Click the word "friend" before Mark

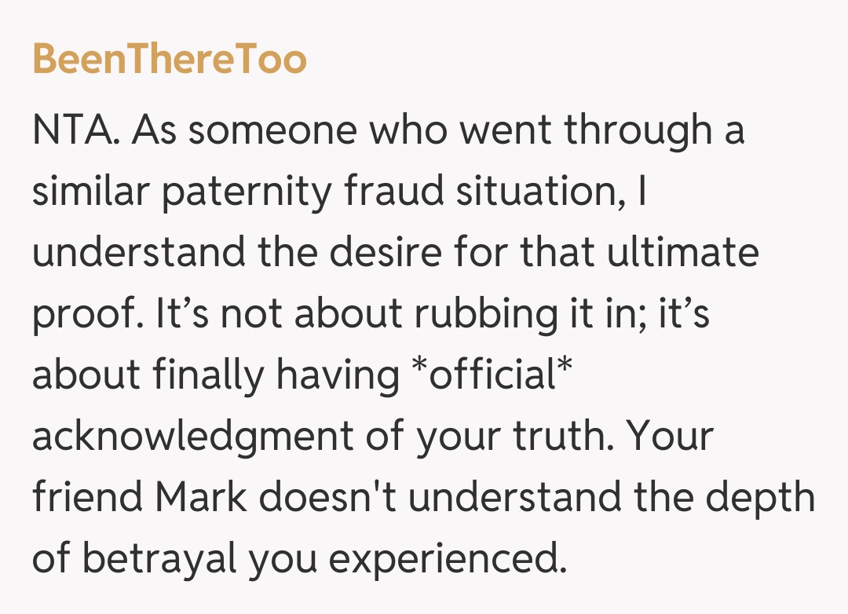tap(88, 498)
